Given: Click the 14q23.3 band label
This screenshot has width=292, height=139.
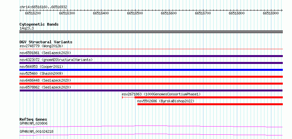Looking at the screenshot, I should pos(27,29).
